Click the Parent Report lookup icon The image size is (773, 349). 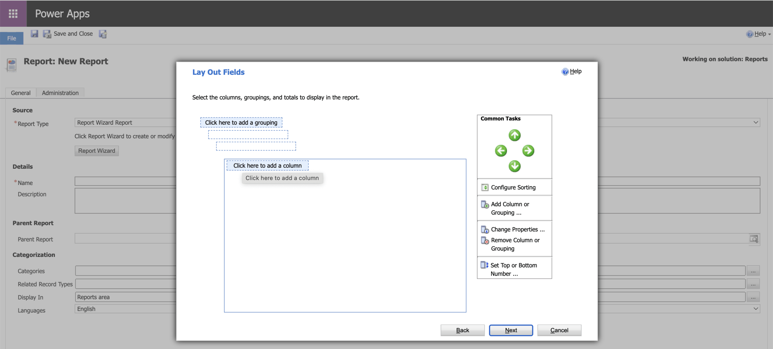[754, 239]
